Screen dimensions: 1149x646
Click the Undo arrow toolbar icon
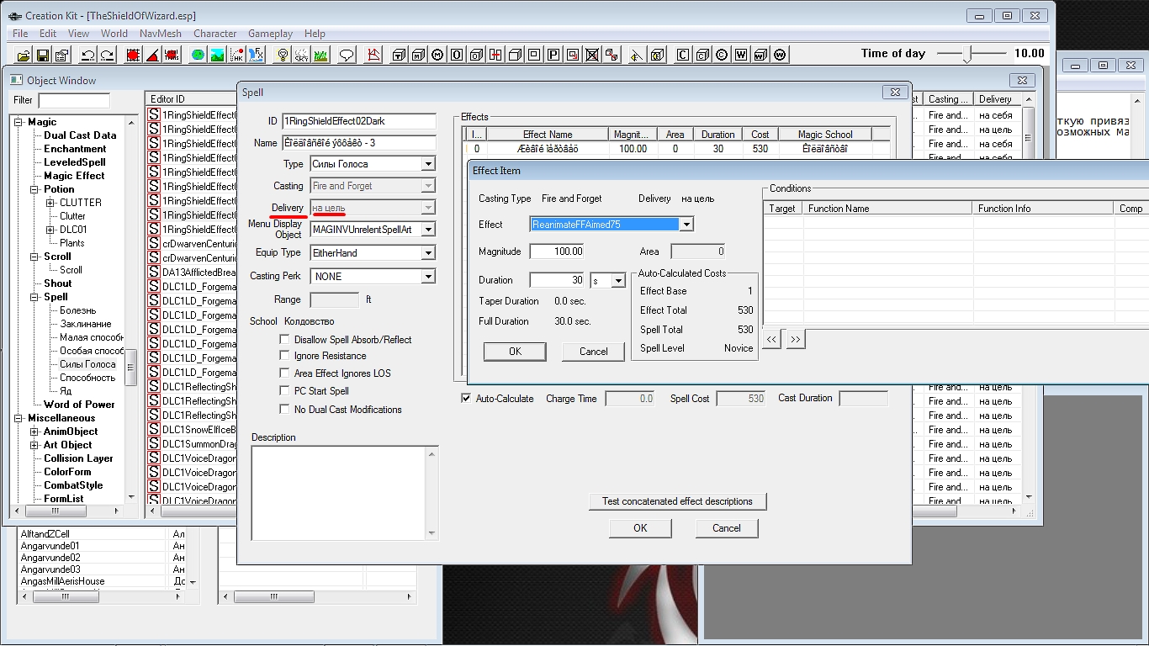87,56
